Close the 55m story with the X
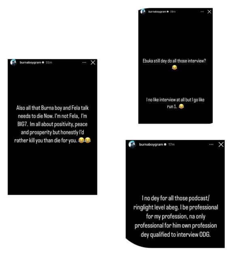The width and height of the screenshot is (235, 254). (93, 62)
